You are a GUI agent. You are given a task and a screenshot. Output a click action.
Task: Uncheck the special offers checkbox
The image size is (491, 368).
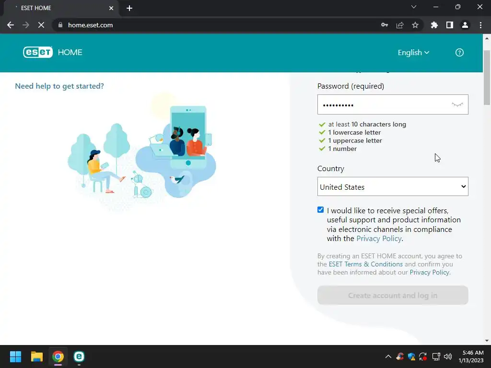click(320, 210)
